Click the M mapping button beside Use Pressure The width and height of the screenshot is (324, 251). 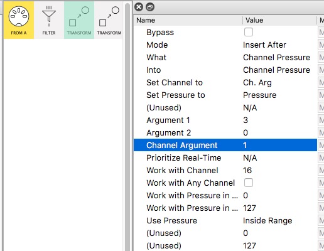(321, 220)
